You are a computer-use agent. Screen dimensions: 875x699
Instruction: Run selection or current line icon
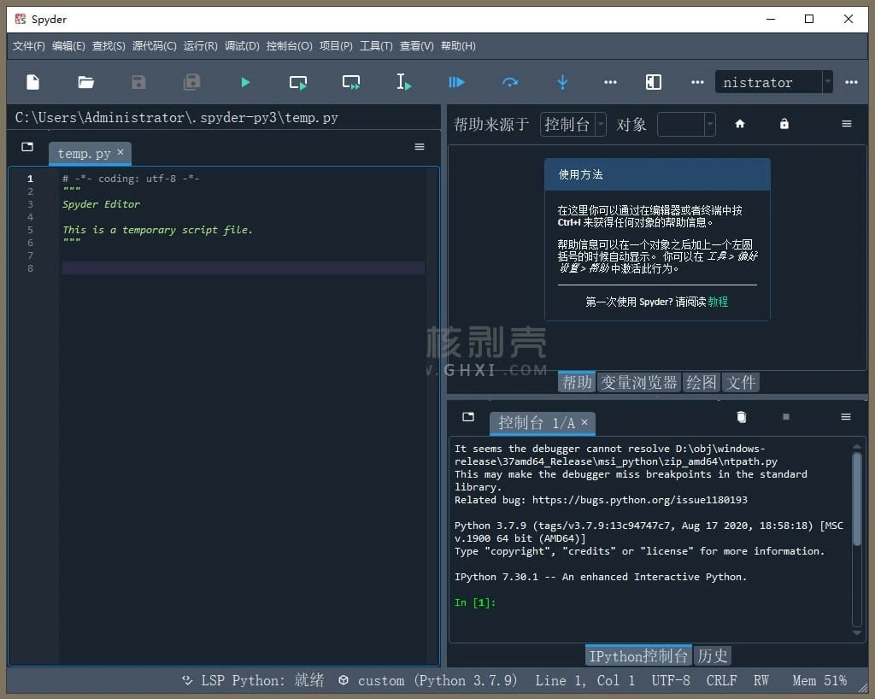click(403, 82)
